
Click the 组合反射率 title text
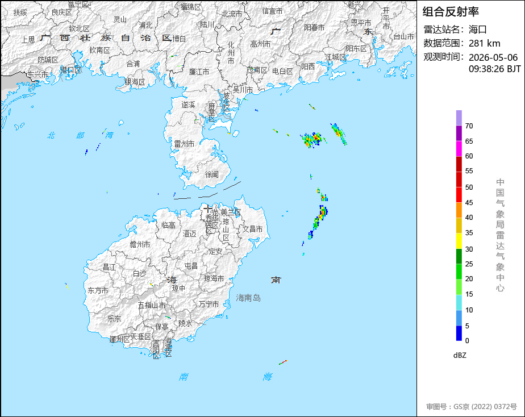point(451,12)
